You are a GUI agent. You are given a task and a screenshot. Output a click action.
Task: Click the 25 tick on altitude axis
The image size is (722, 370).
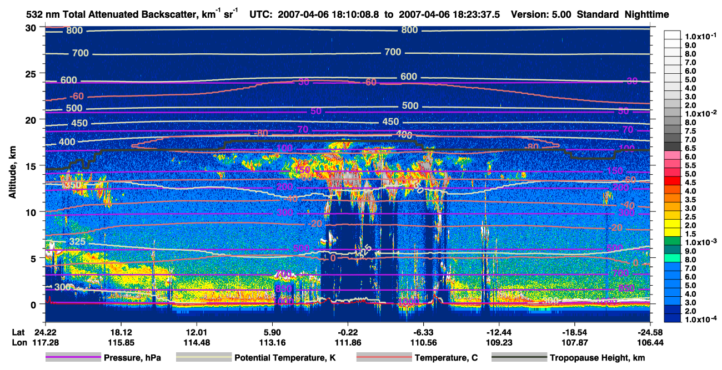pos(32,74)
